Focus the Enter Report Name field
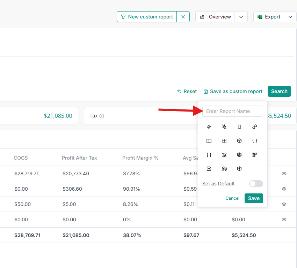Viewport: 297px width, 268px height. 232,111
